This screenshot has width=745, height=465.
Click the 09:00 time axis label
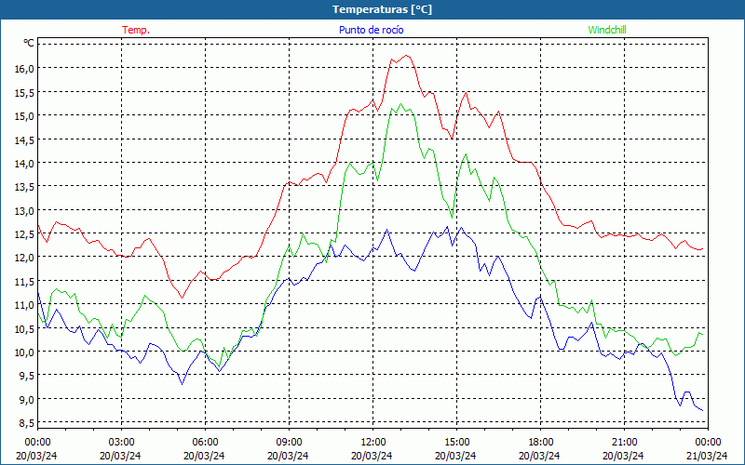289,443
